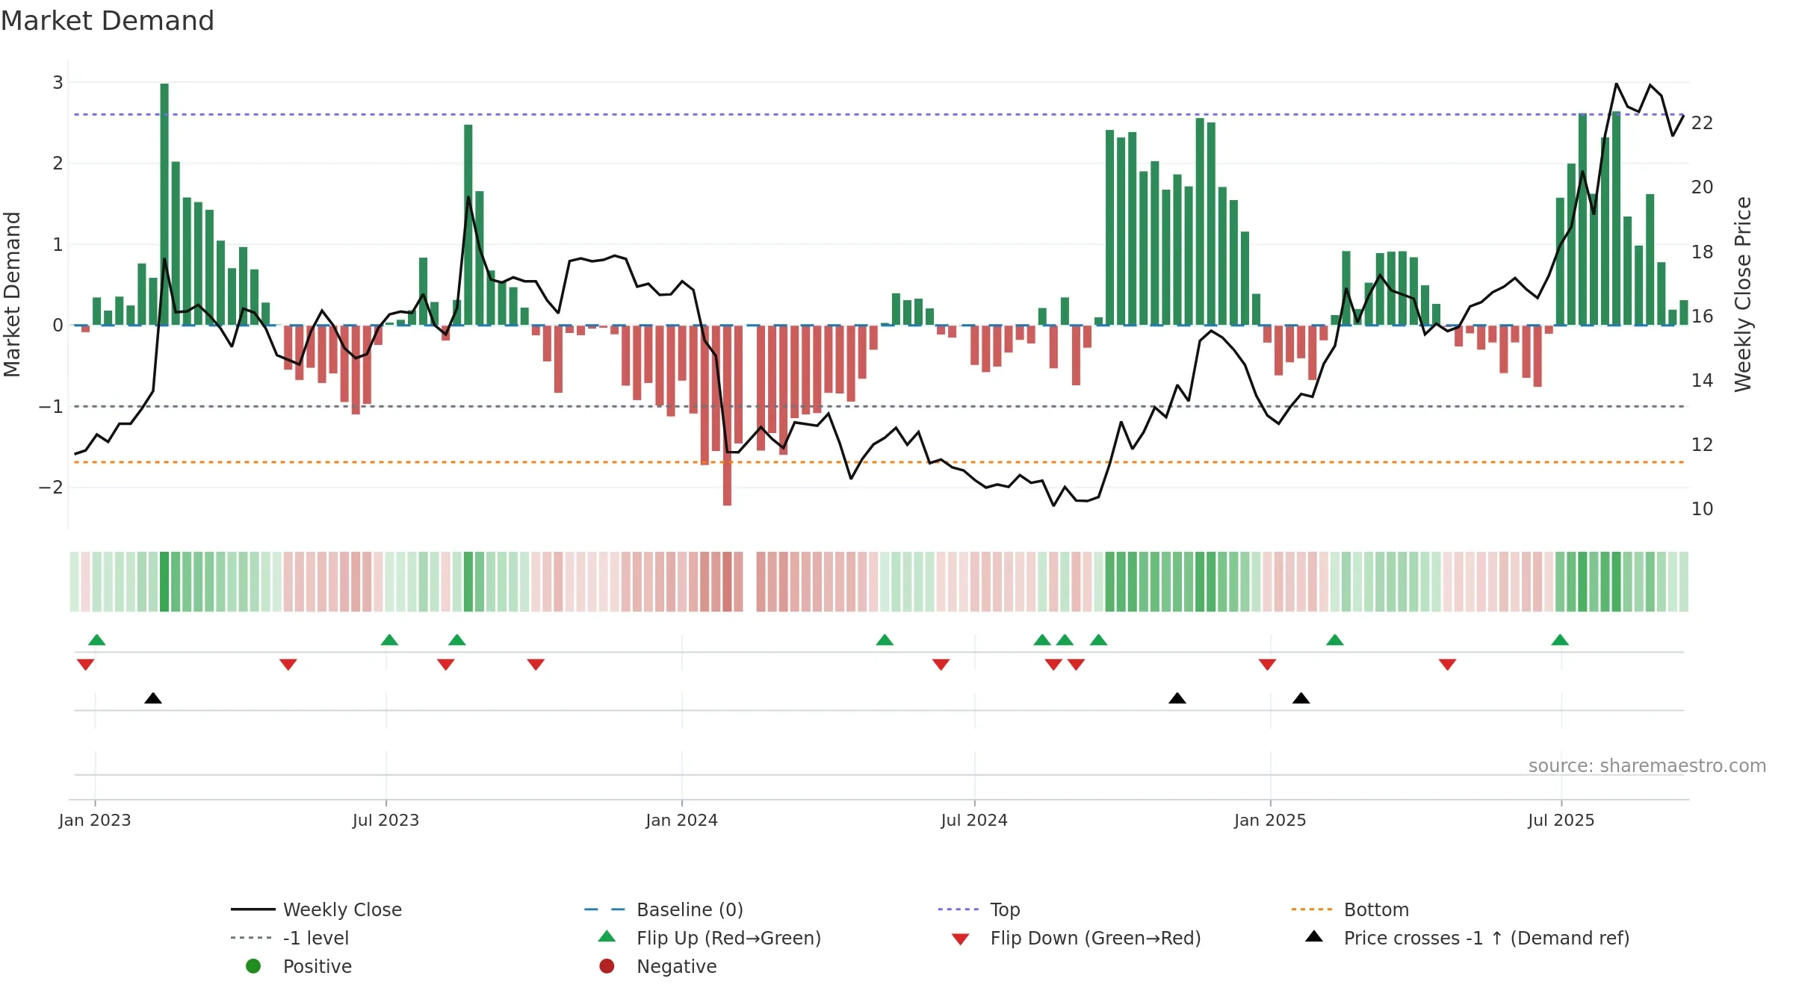Click the Jul 2025 x-axis label
This screenshot has height=1008, width=1793.
[x=1561, y=821]
